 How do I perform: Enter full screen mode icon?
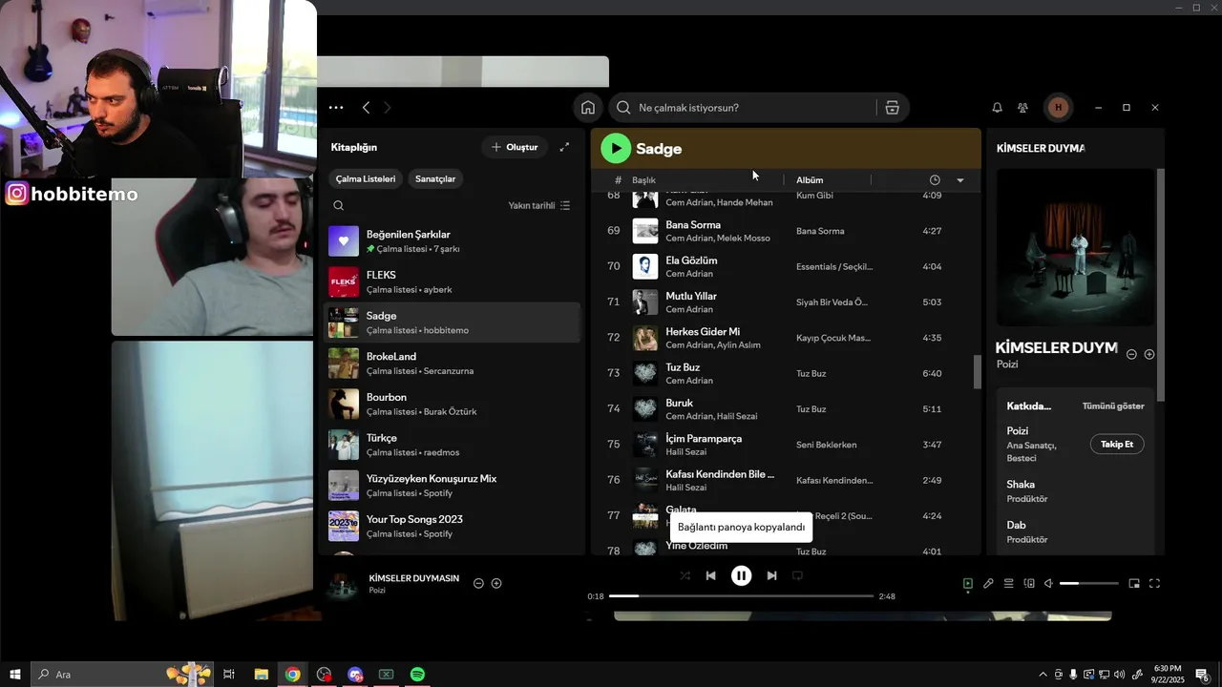pyautogui.click(x=1154, y=583)
